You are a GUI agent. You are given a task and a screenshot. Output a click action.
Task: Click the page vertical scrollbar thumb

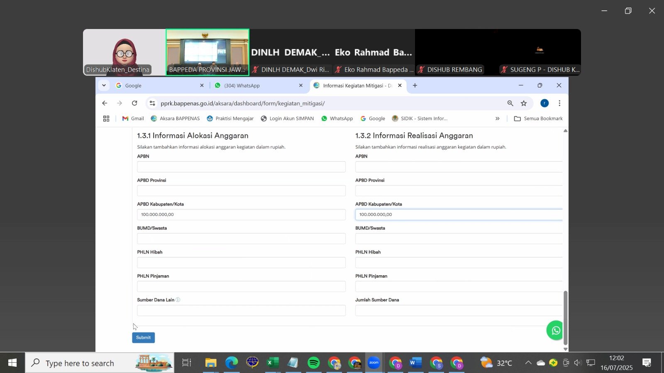565,318
